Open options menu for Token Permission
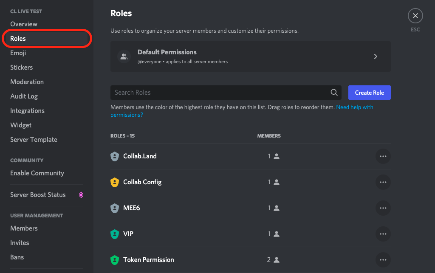435x273 pixels. (383, 259)
